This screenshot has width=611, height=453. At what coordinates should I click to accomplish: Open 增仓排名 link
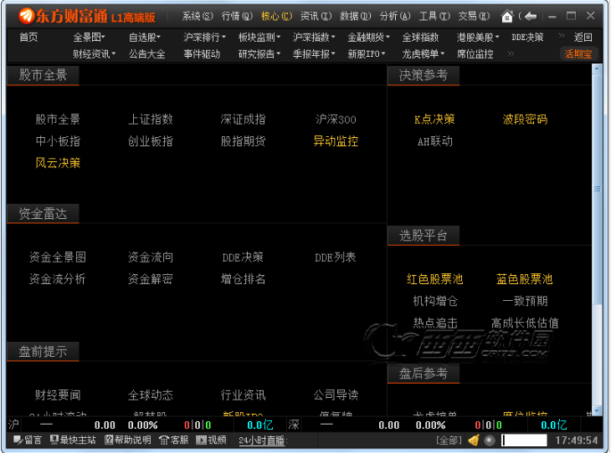[244, 279]
